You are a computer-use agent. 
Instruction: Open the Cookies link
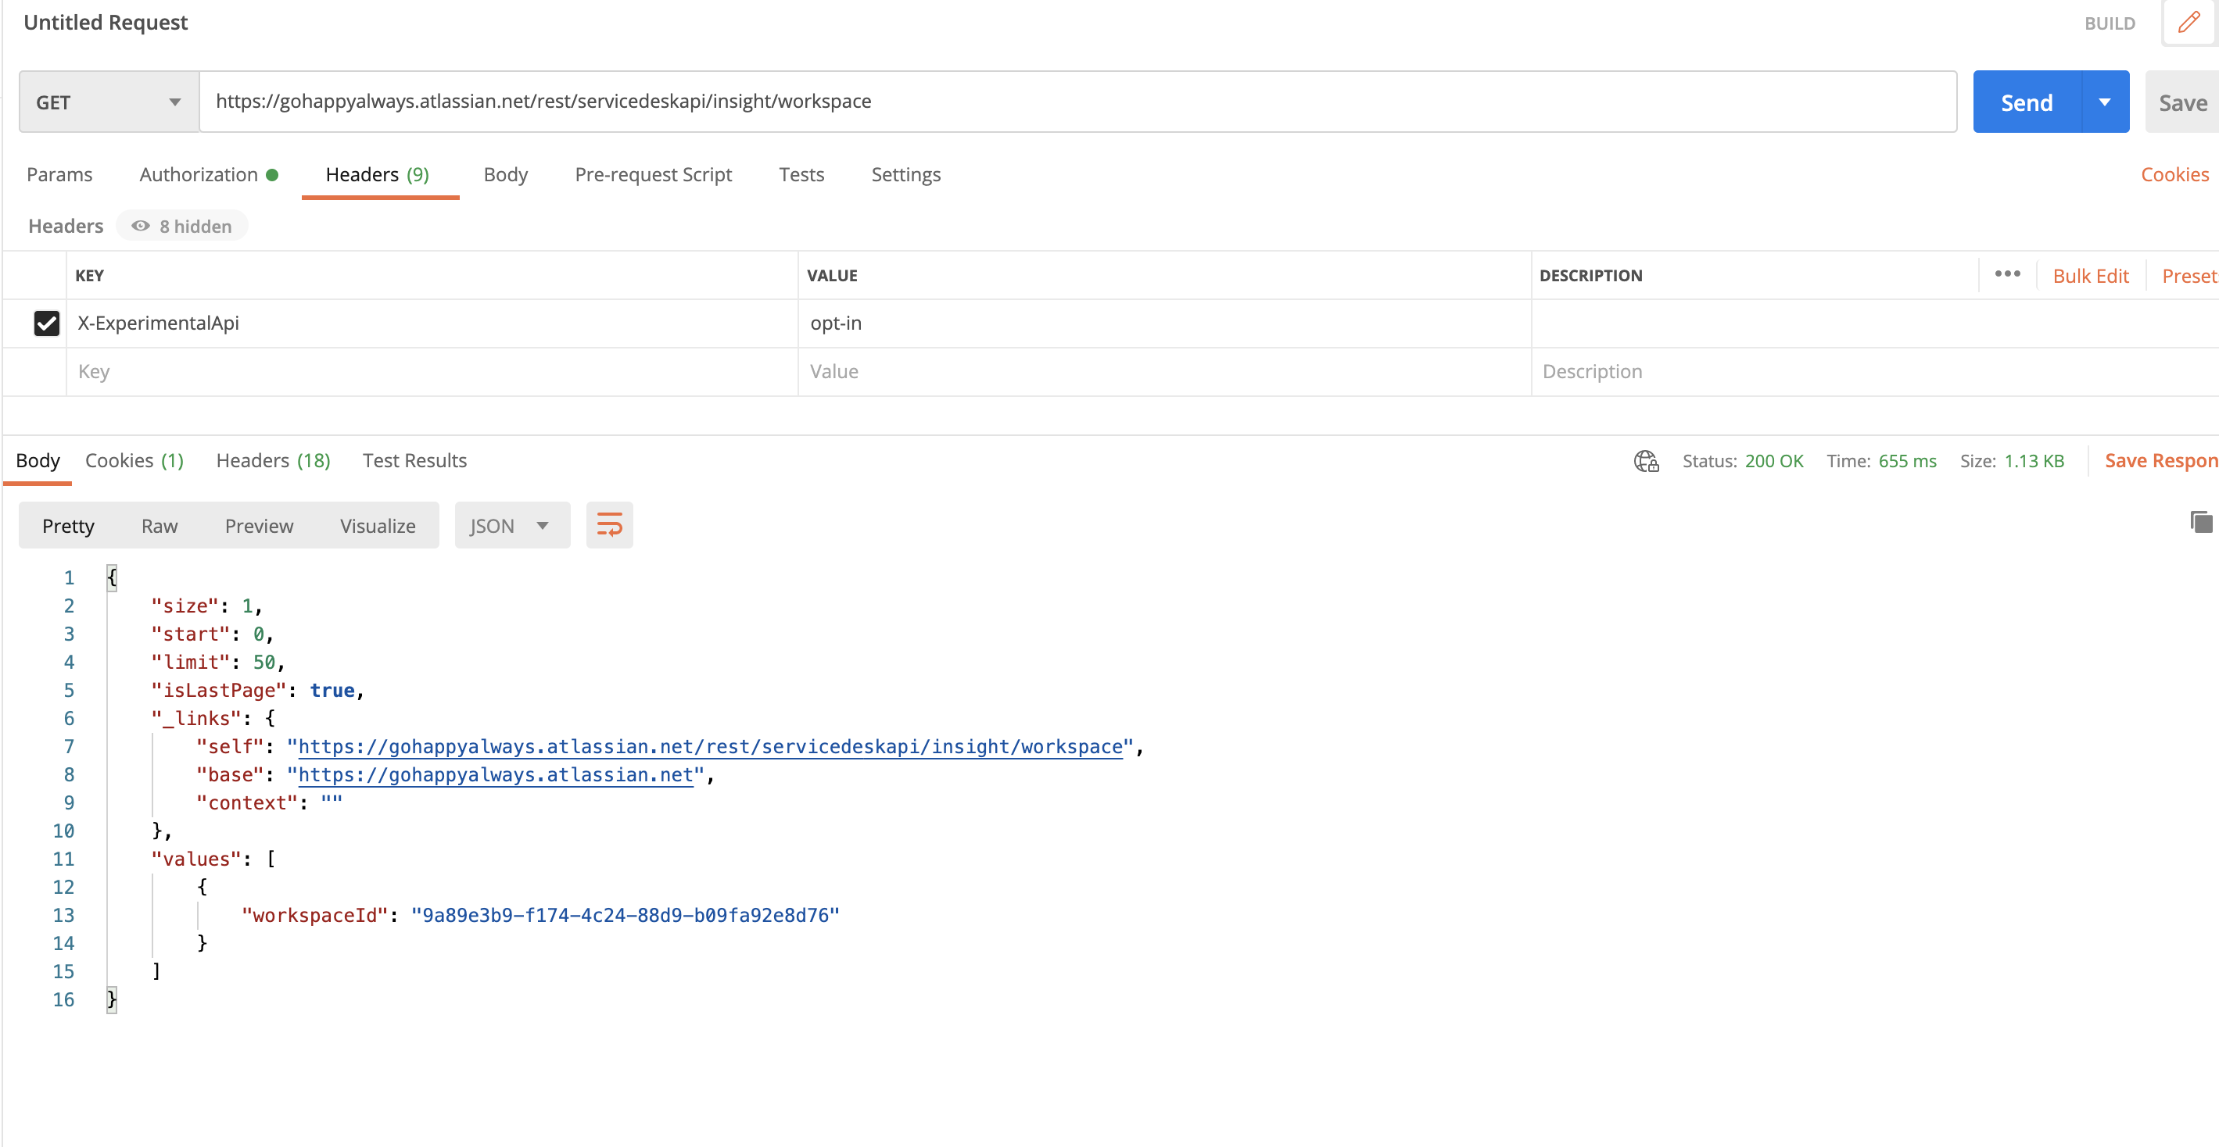tap(2174, 174)
